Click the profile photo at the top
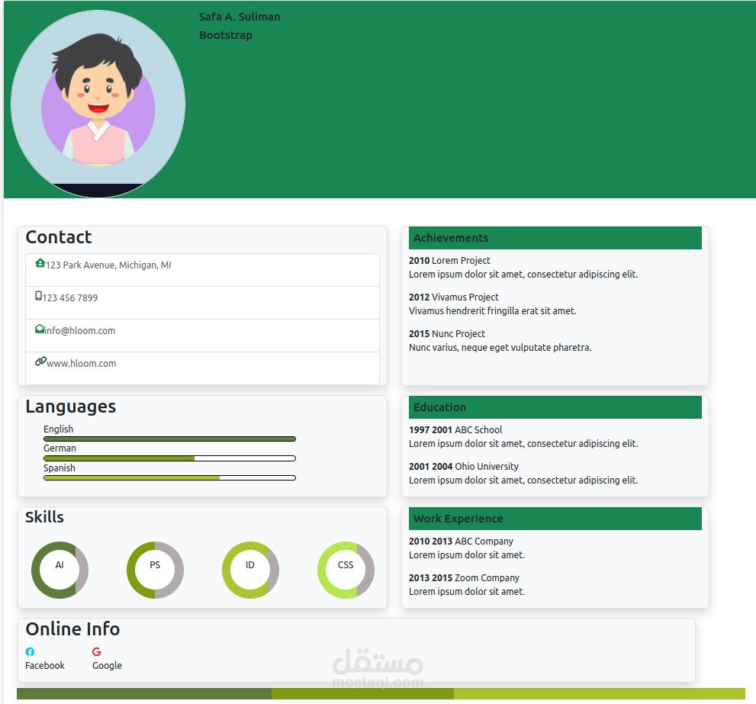The height and width of the screenshot is (704, 756). coord(97,103)
